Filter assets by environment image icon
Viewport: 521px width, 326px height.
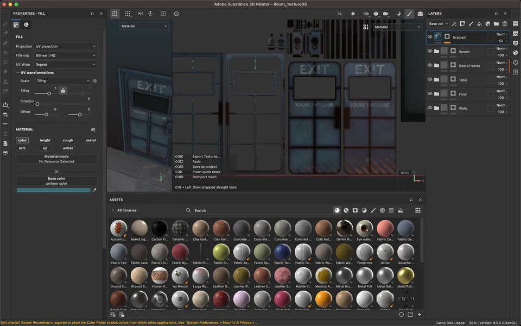(401, 210)
